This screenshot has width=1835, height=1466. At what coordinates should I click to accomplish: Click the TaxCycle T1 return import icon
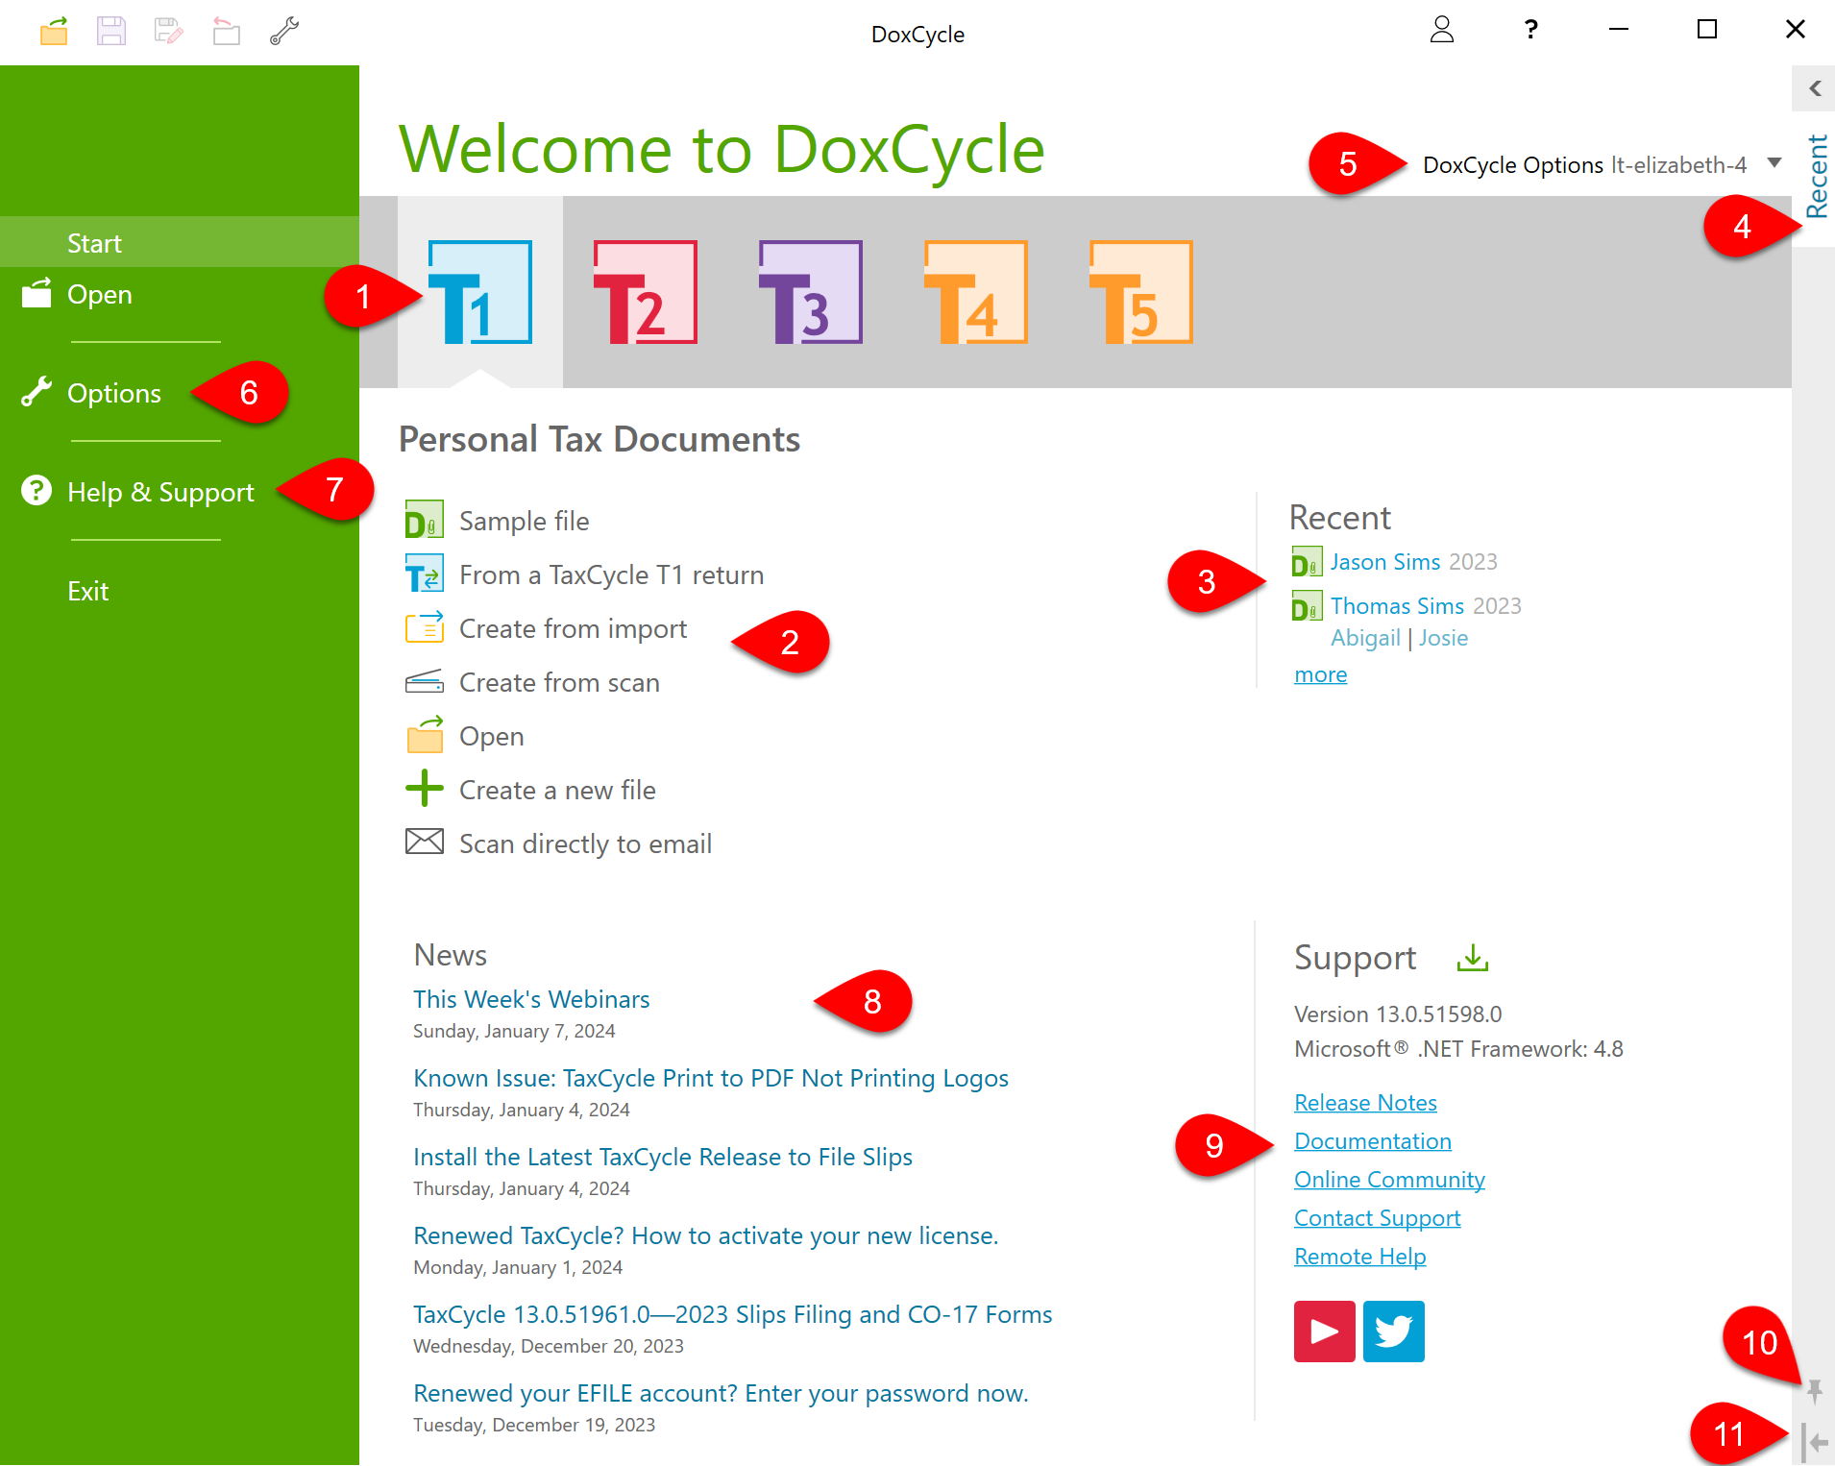[424, 574]
